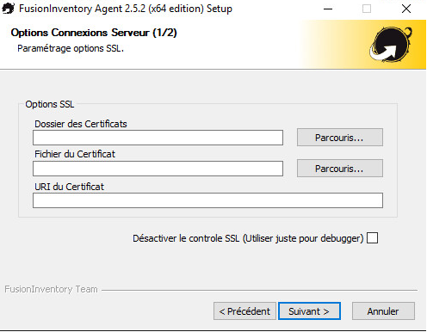Click the FusionInventory Team footer text
427x332 pixels.
51,289
